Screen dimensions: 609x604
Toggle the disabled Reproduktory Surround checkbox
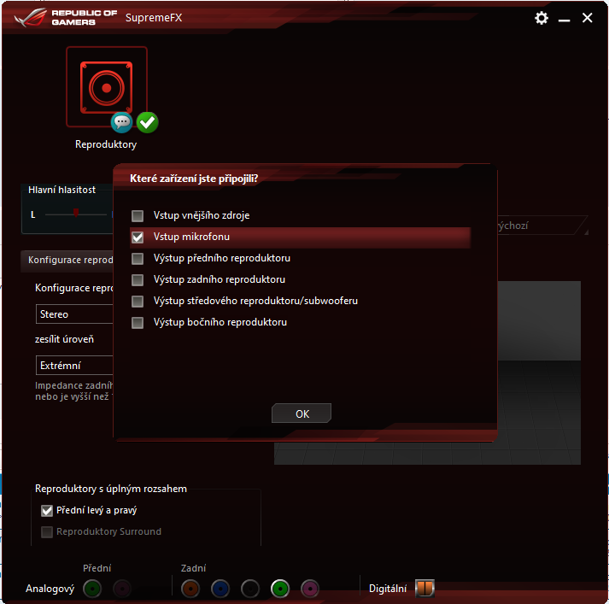pyautogui.click(x=47, y=531)
